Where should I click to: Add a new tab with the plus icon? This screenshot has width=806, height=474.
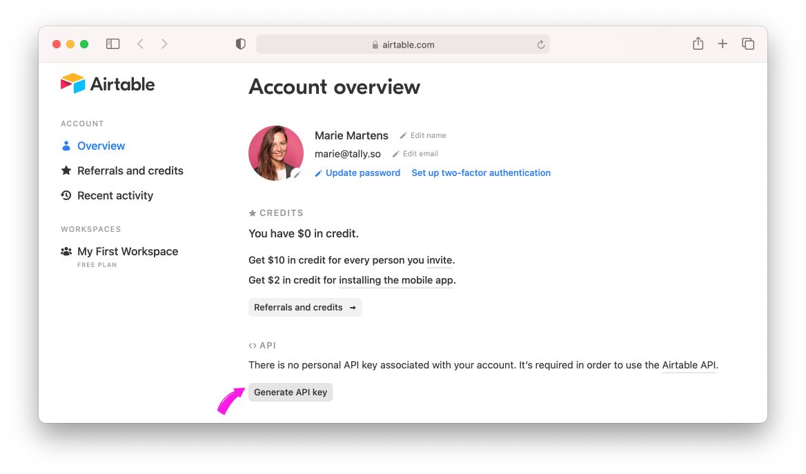click(x=723, y=43)
